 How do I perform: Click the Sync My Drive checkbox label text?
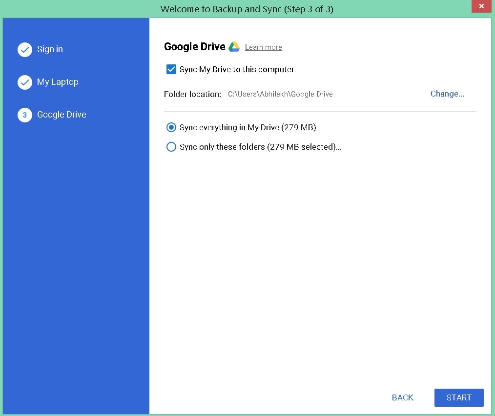pyautogui.click(x=237, y=69)
